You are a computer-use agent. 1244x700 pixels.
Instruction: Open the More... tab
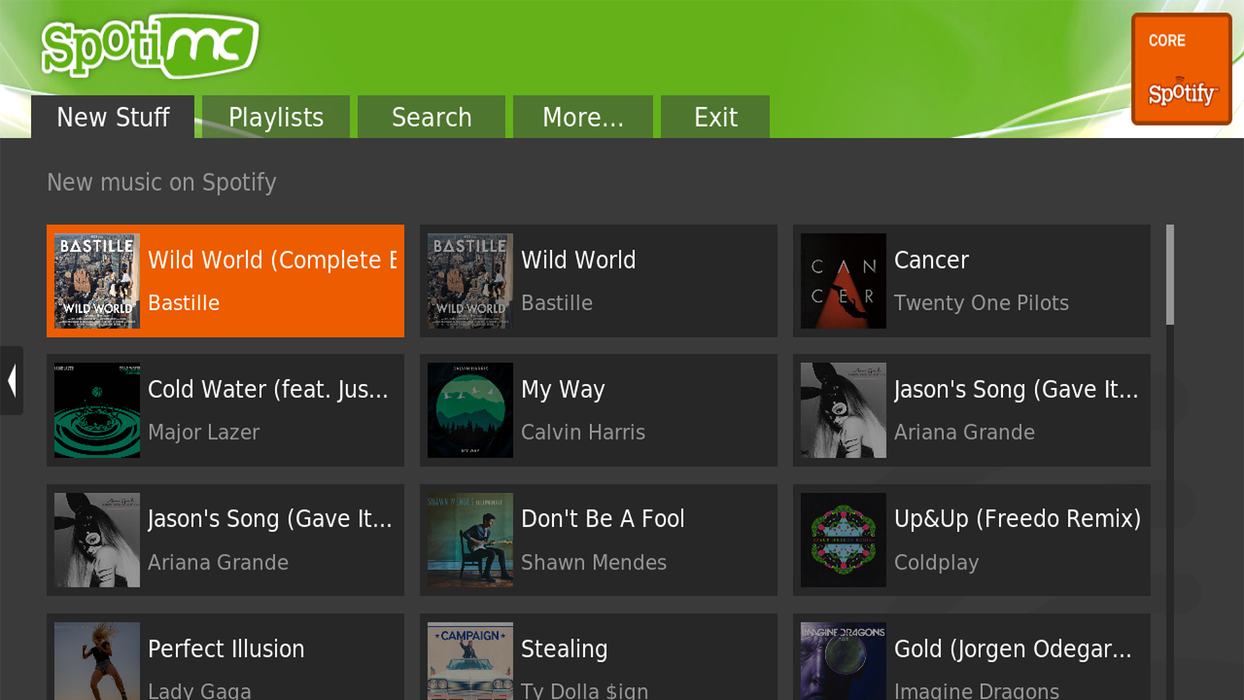(x=582, y=117)
